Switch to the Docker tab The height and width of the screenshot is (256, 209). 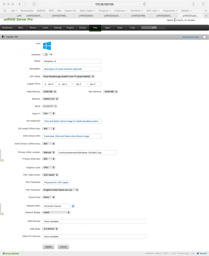(x=83, y=28)
